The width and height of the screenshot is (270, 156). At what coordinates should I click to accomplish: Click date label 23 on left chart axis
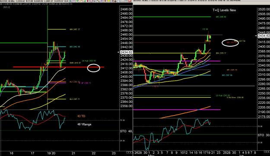tap(114, 153)
